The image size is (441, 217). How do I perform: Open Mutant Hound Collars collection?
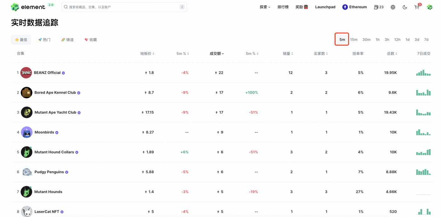pyautogui.click(x=54, y=152)
